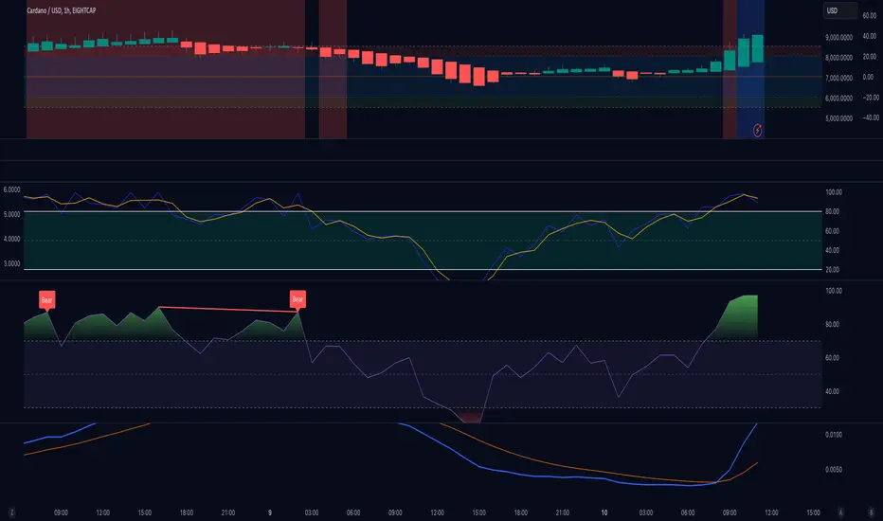
Task: Click the 8,000.0000 price axis label
Action: pos(839,58)
